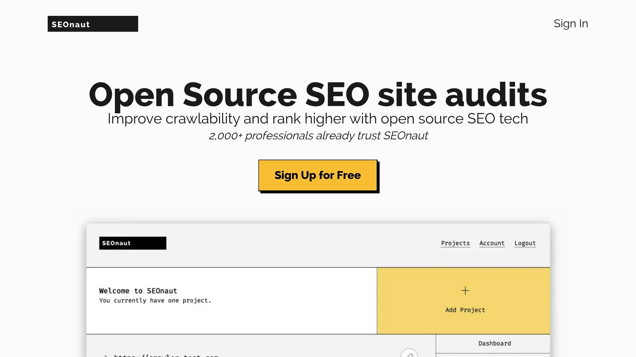Click the pencil edit icon for the project
The image size is (636, 357).
409,355
